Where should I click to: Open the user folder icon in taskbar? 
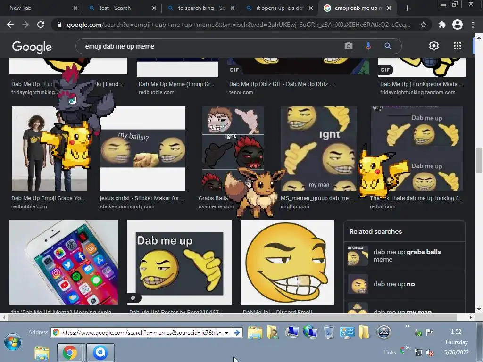[273, 332]
